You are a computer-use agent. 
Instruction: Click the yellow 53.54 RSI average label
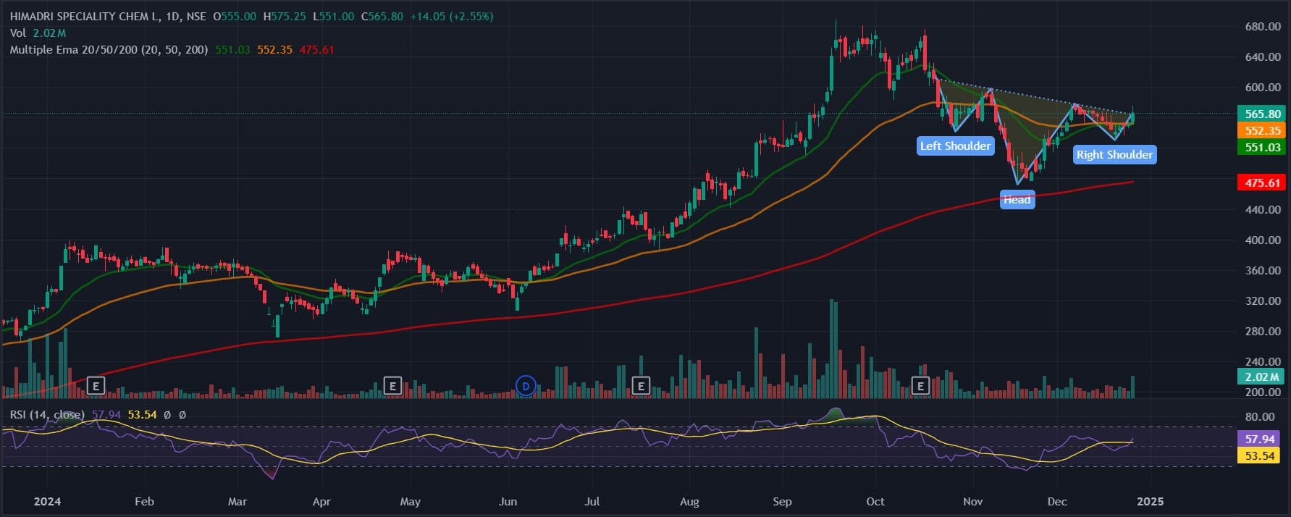1259,456
